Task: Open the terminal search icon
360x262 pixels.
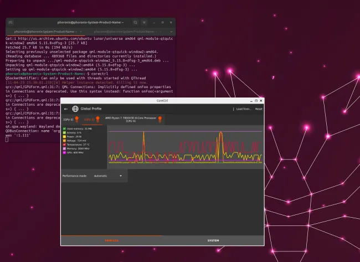Action: (135, 23)
